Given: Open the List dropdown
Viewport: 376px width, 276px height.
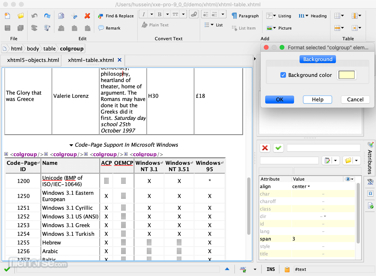Looking at the screenshot, I should pyautogui.click(x=214, y=25).
